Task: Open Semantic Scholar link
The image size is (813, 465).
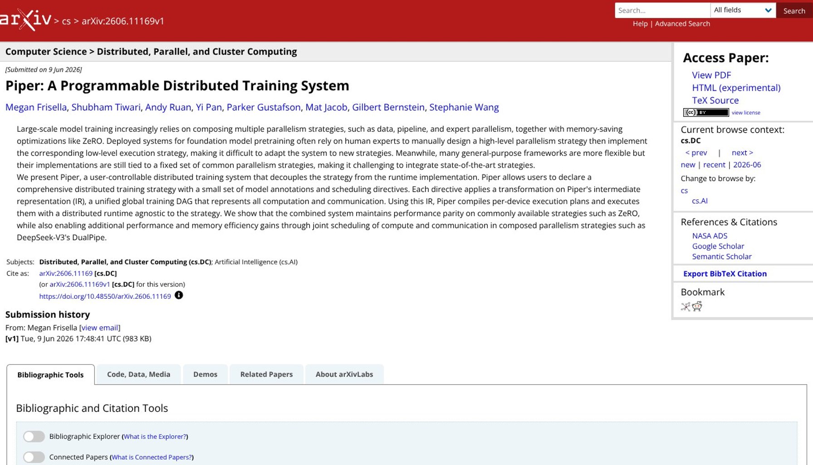Action: (x=722, y=257)
